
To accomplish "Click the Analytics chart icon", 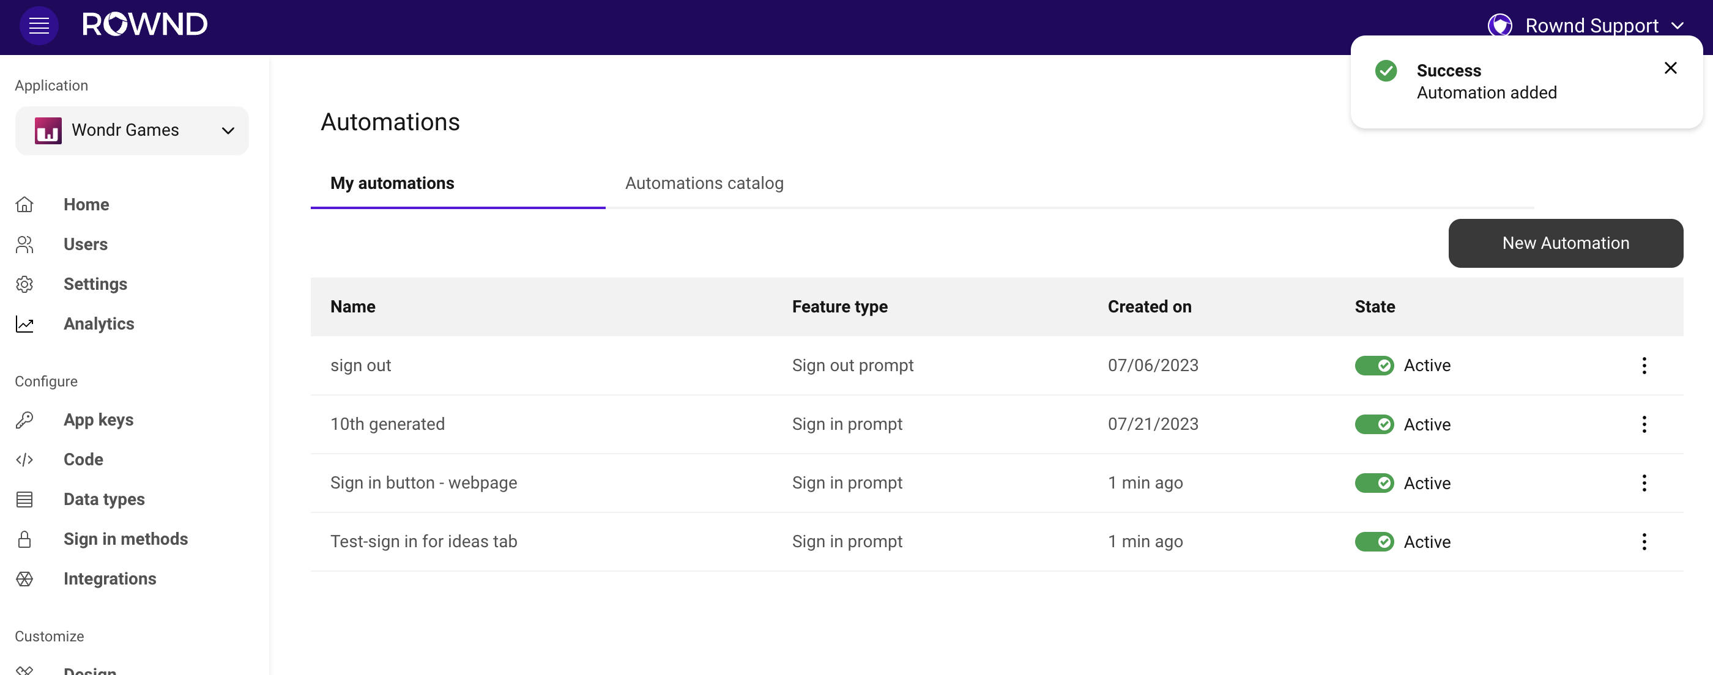I will tap(24, 324).
